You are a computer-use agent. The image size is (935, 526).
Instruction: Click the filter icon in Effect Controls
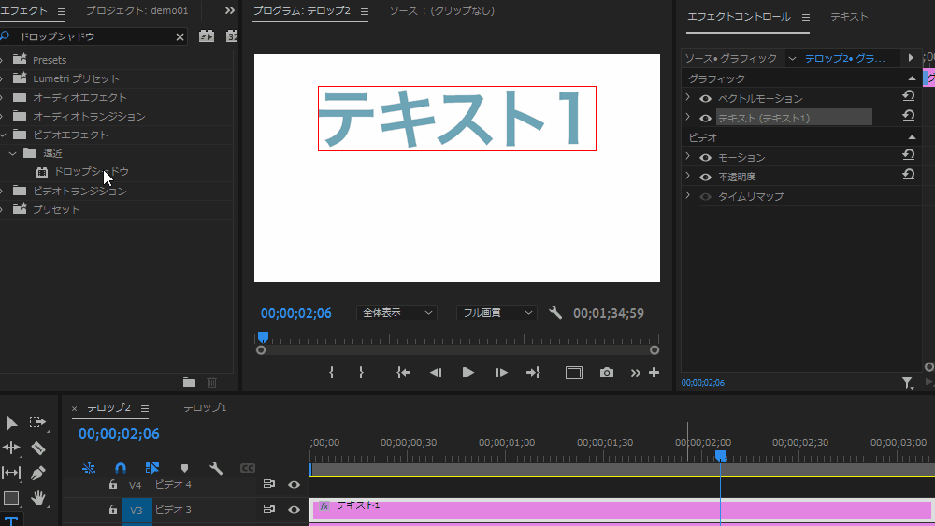point(907,382)
